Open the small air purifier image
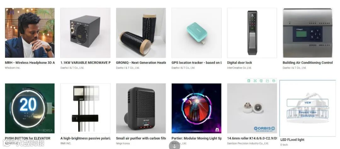The image size is (340, 149). click(x=141, y=109)
